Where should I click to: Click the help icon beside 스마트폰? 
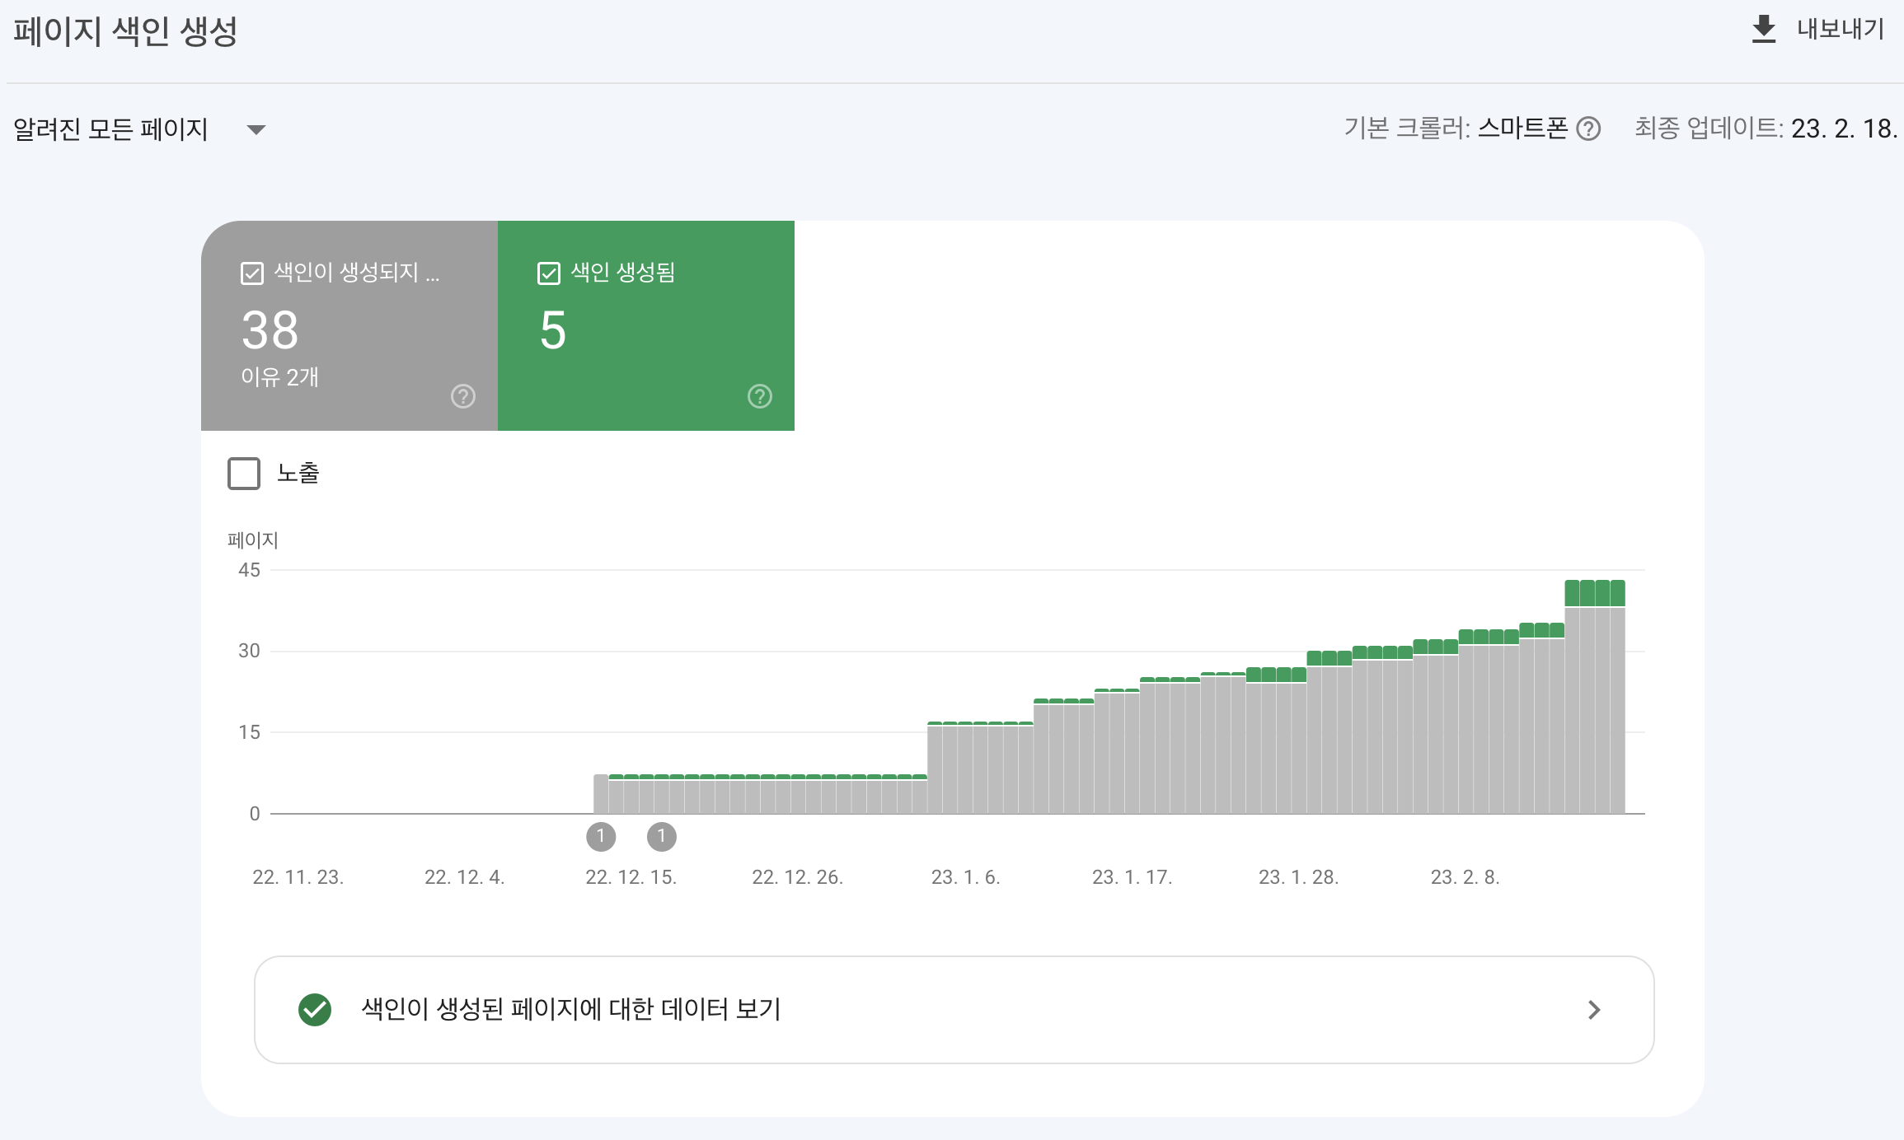click(1588, 129)
